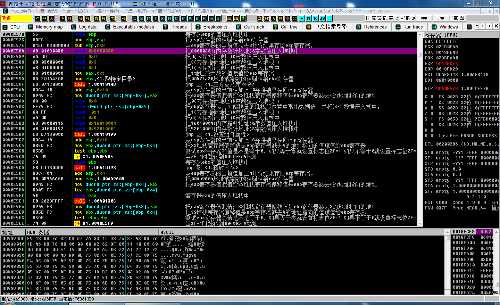
Task: Click the 寄存器 (FPU) registers header
Action: (x=461, y=35)
